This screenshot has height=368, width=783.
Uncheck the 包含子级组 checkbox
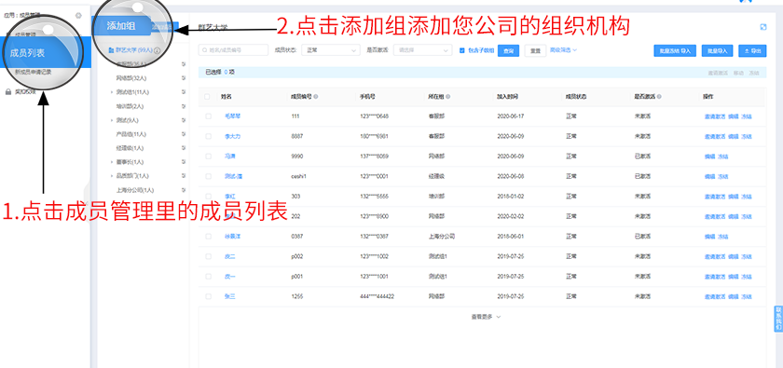[461, 50]
